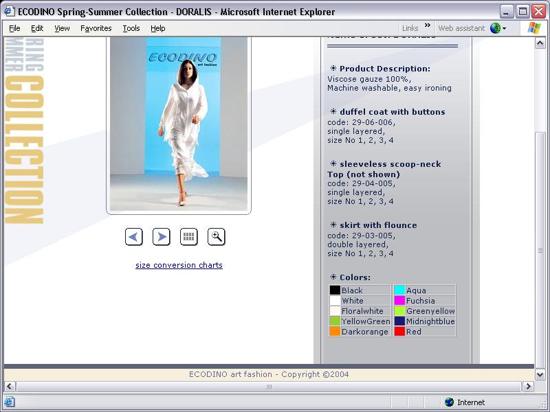Click the page icon in status bar

click(10, 402)
